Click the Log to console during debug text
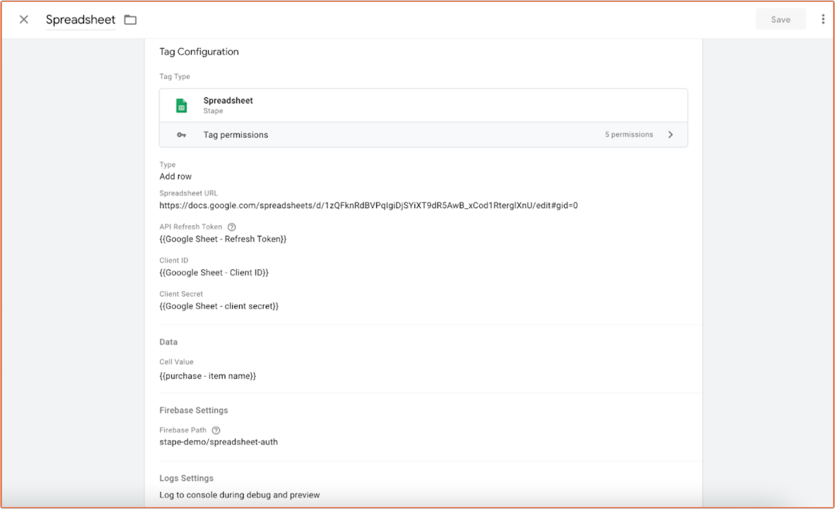 coord(240,495)
